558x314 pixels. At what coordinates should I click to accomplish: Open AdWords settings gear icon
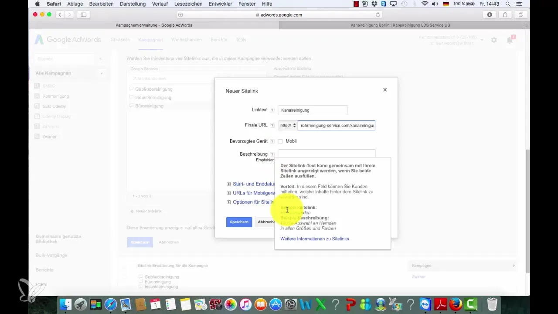pos(494,40)
